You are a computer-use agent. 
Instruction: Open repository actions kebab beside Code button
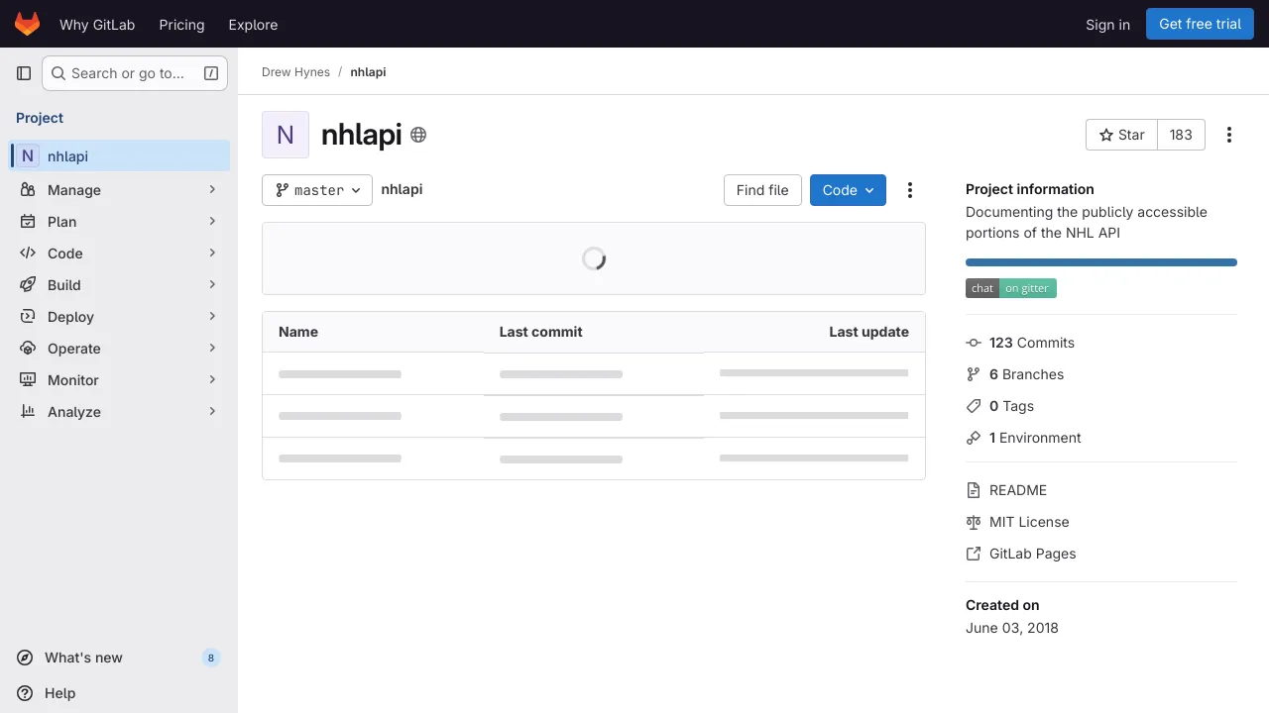(x=910, y=190)
